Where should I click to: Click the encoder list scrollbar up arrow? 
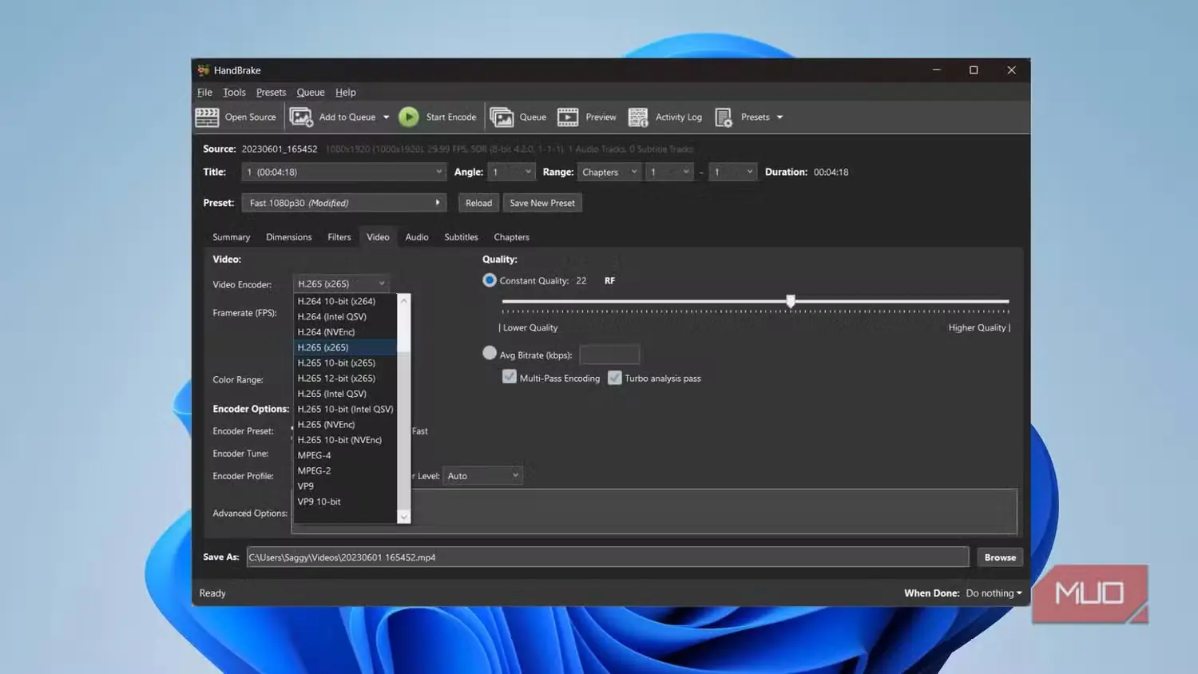coord(403,300)
